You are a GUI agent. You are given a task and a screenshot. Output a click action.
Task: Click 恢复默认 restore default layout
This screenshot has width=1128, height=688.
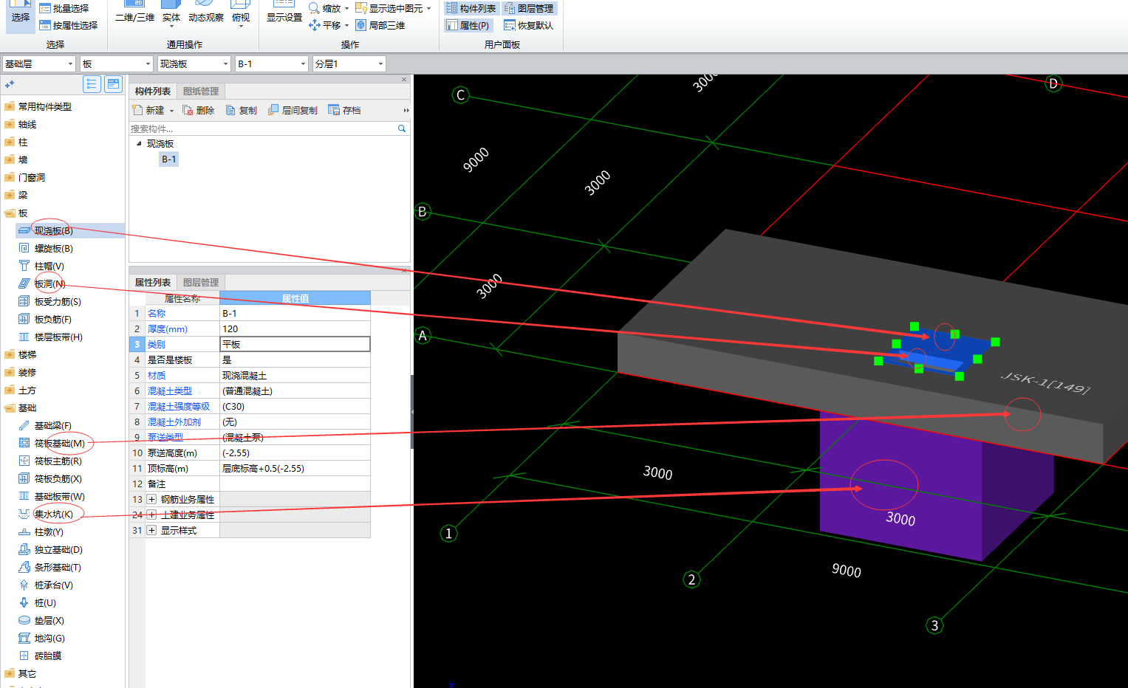click(x=529, y=25)
